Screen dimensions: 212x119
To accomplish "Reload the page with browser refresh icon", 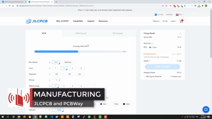I will tap(10, 6).
